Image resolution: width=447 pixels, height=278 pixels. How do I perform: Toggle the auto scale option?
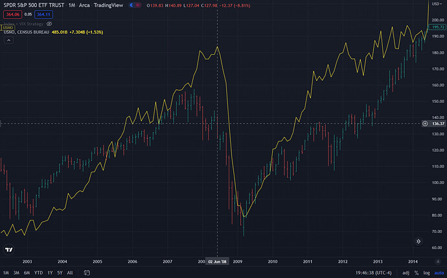coord(439,273)
